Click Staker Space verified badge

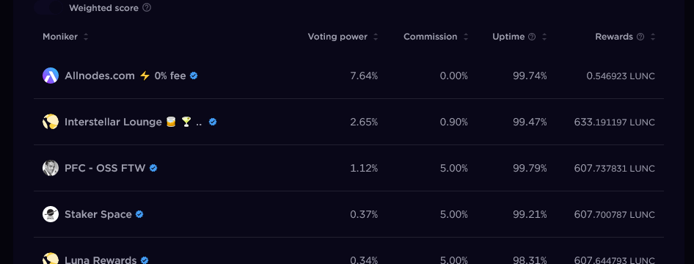139,214
